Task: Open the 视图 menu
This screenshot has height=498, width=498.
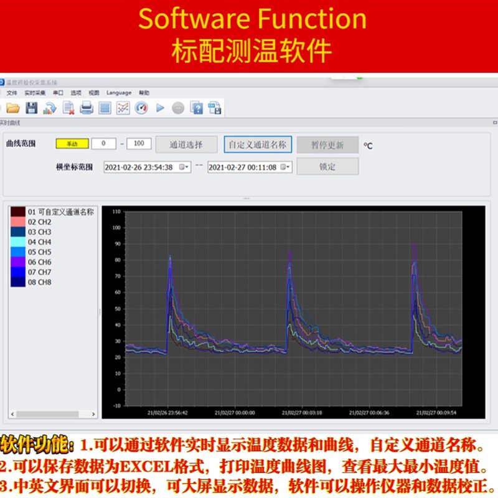Action: [x=94, y=93]
